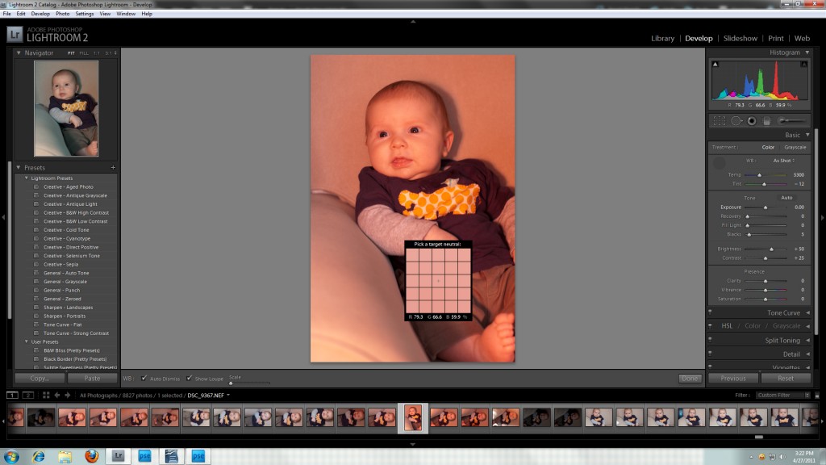The image size is (826, 465).
Task: Click the Temp slider handle
Action: [x=760, y=175]
